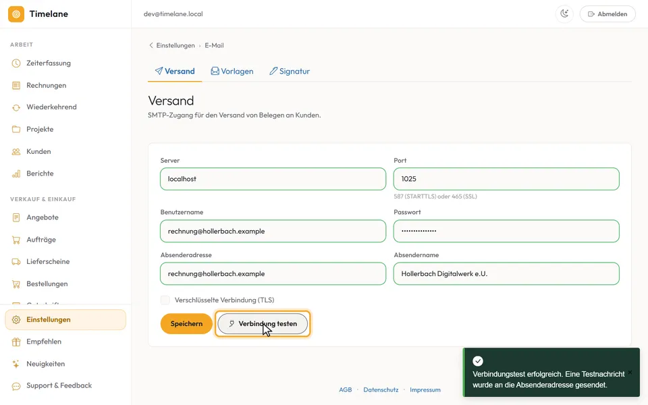Click the Neuigkeiten sparkle icon
The height and width of the screenshot is (405, 648).
(x=16, y=364)
